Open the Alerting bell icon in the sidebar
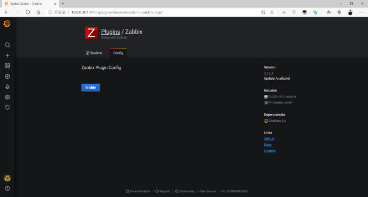 [7, 87]
